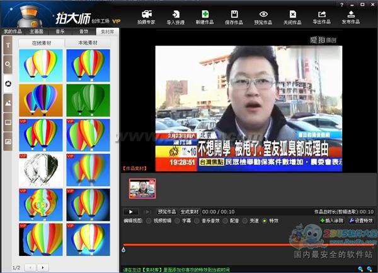Image resolution: width=378 pixels, height=273 pixels.
Task: Open the help question mark icon
Action: pos(341,5)
